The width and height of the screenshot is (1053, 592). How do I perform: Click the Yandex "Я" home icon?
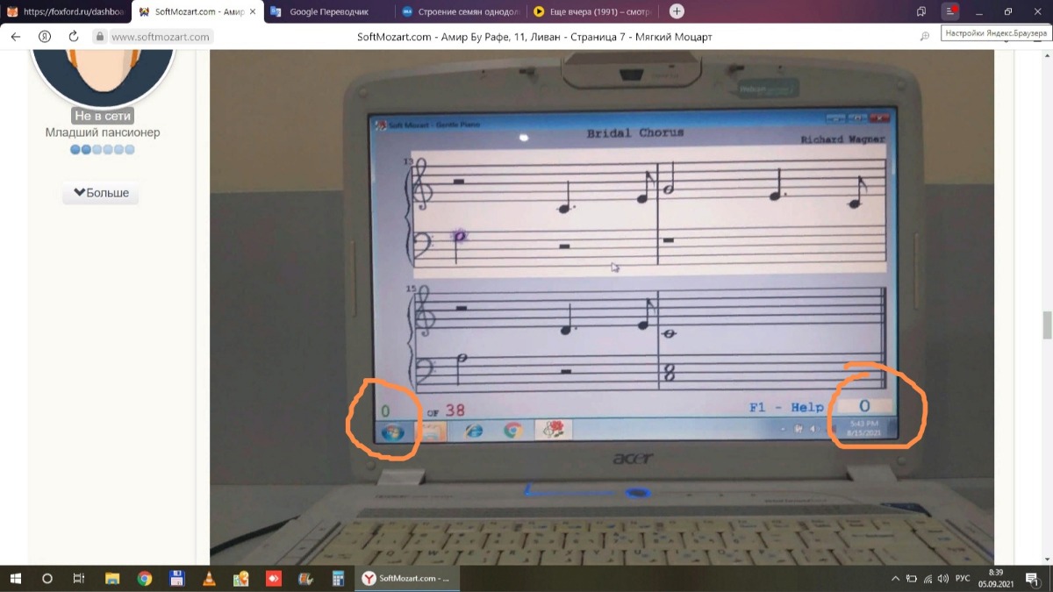point(45,37)
